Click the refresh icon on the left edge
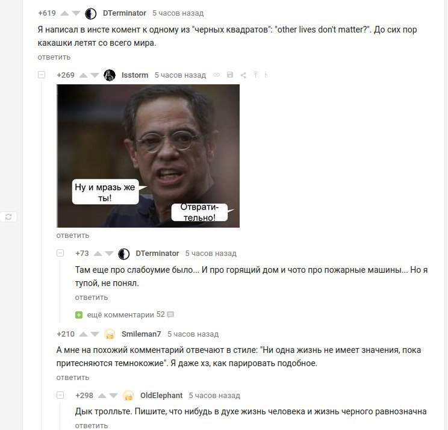The height and width of the screenshot is (430, 448). (8, 217)
